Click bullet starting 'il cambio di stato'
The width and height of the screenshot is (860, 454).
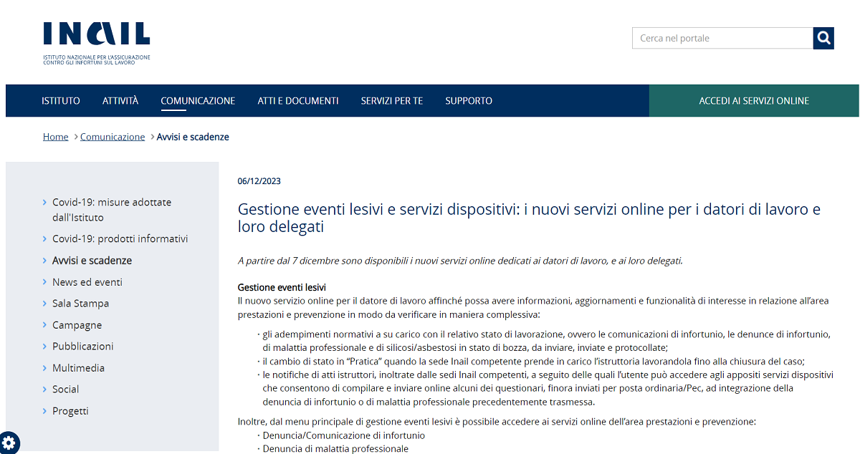[x=533, y=361]
